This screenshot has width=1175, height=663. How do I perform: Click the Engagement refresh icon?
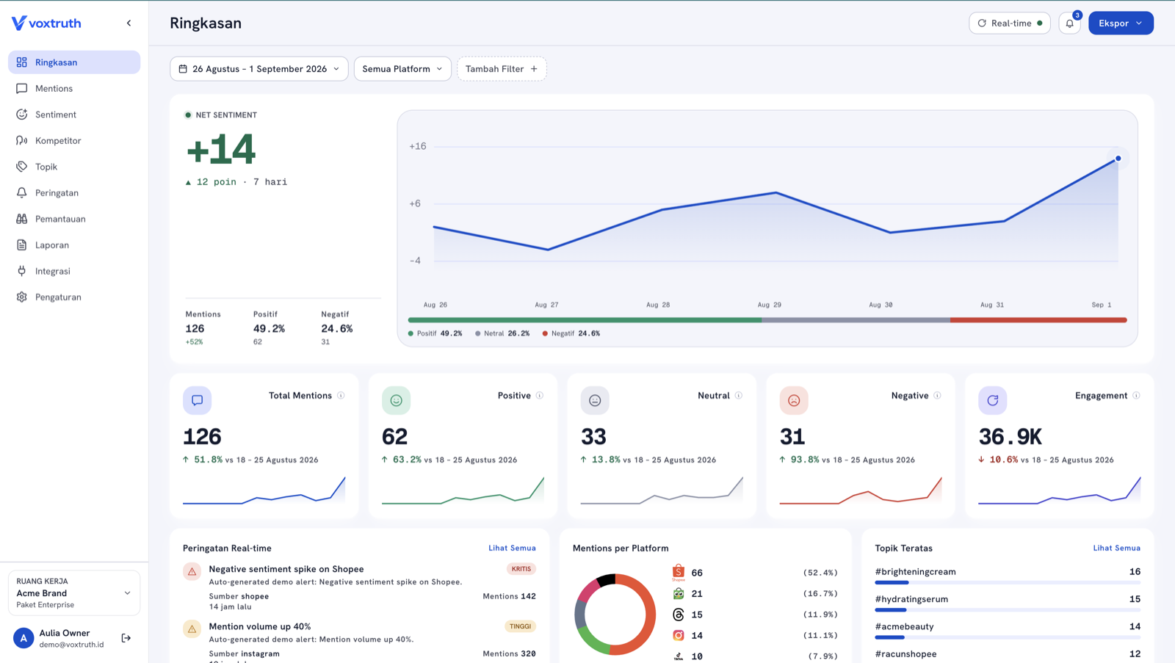click(x=993, y=400)
